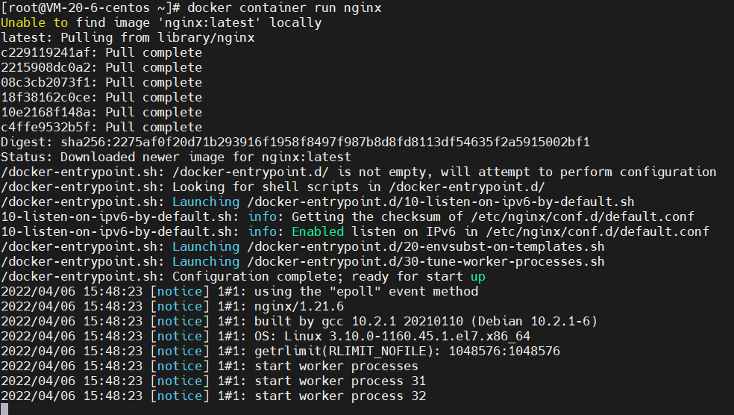Click the text 'Unable to find image'
This screenshot has width=734, height=415.
[x=76, y=23]
